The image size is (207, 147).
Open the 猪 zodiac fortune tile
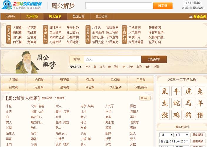[x=200, y=115]
